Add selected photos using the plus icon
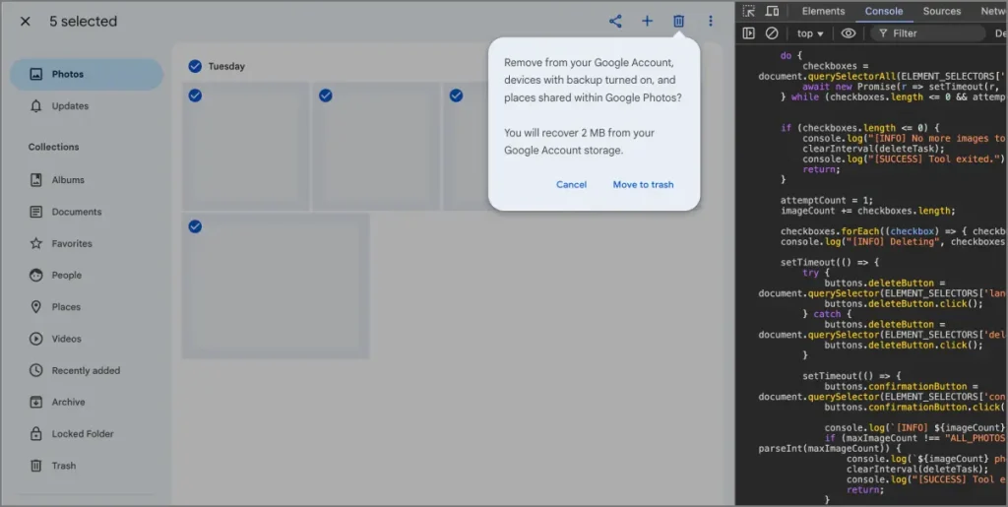Viewport: 1008px width, 507px height. click(x=647, y=22)
